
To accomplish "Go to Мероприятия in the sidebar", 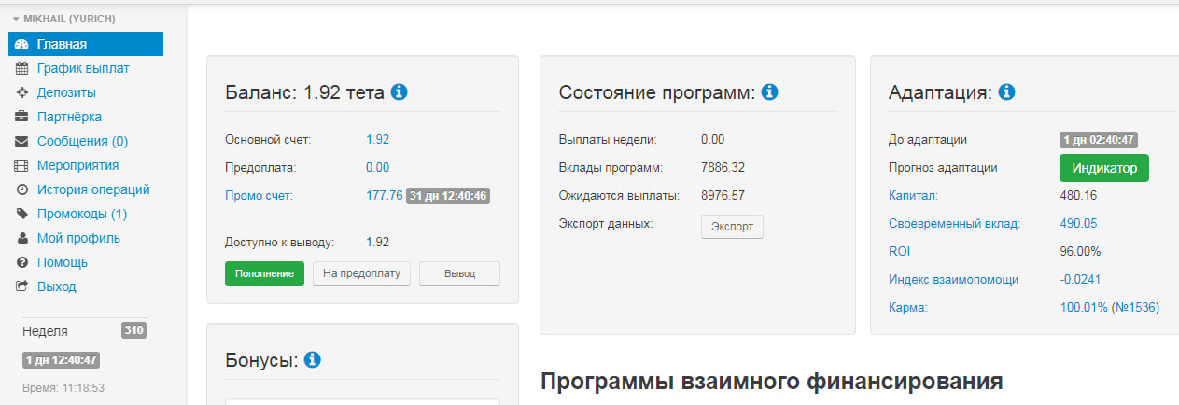I will point(77,165).
